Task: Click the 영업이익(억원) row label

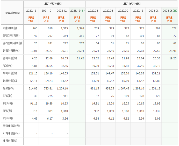Action: (x=11, y=36)
